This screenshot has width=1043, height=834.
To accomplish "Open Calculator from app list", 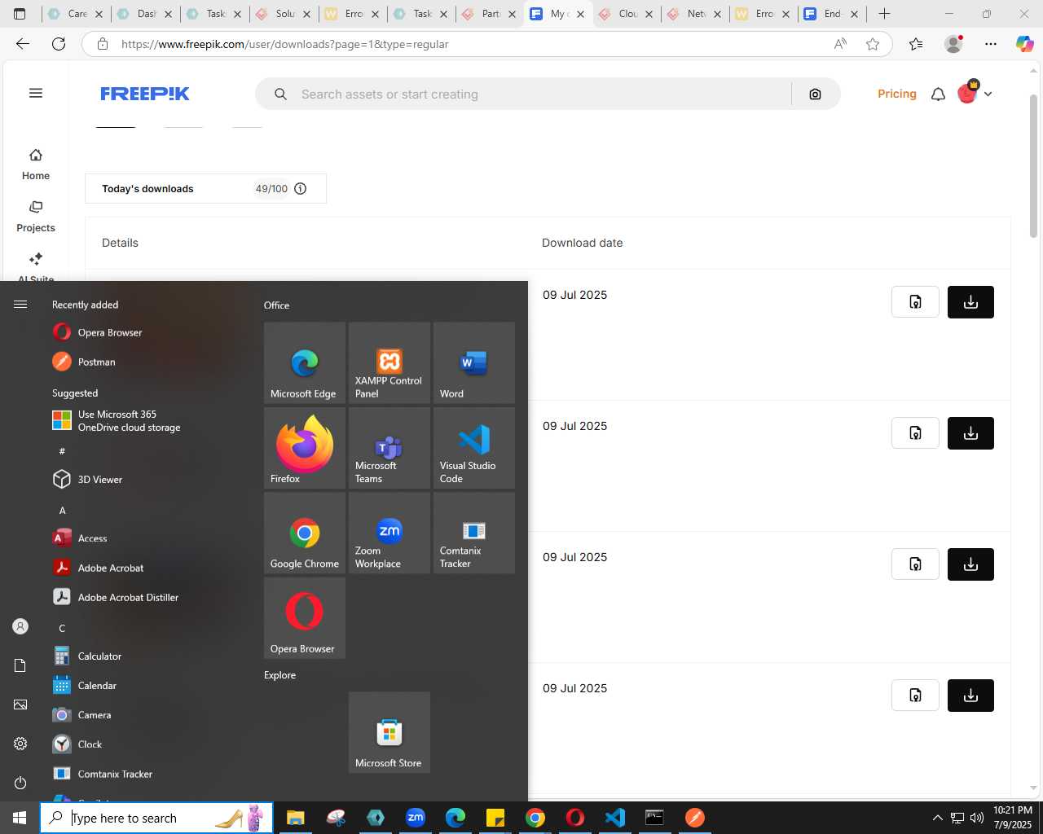I will (x=147, y=656).
